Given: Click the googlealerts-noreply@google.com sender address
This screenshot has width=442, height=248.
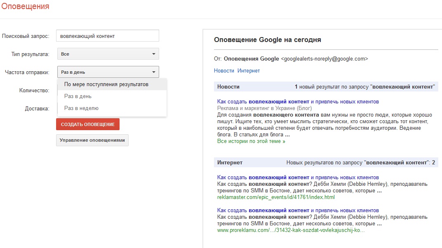Looking at the screenshot, I should coord(324,59).
